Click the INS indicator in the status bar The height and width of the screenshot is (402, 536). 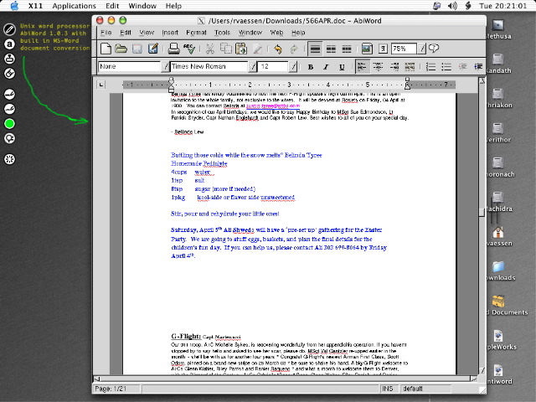coord(388,389)
